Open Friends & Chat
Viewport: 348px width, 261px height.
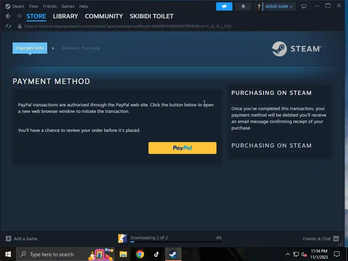pos(316,239)
